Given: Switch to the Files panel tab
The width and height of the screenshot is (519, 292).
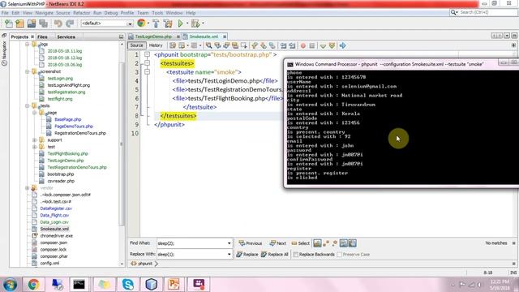Looking at the screenshot, I should (42, 36).
